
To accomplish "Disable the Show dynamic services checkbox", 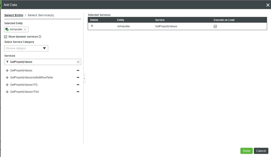I will (5, 37).
